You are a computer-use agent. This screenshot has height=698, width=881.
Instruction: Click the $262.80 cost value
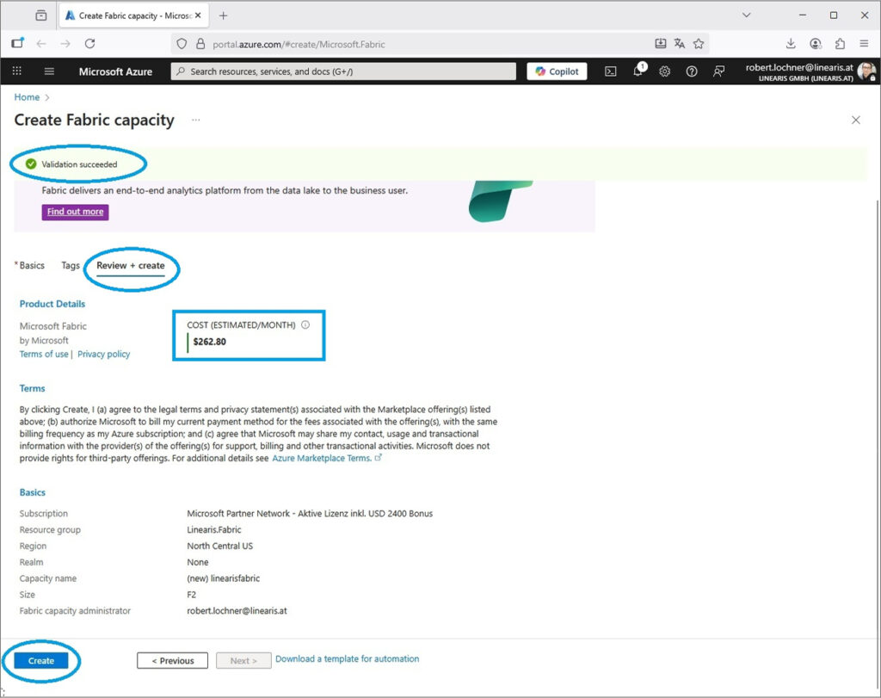pos(210,342)
